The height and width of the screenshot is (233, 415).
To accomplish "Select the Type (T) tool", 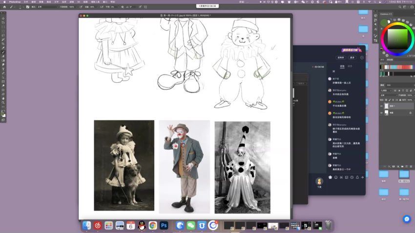I will pos(3,69).
